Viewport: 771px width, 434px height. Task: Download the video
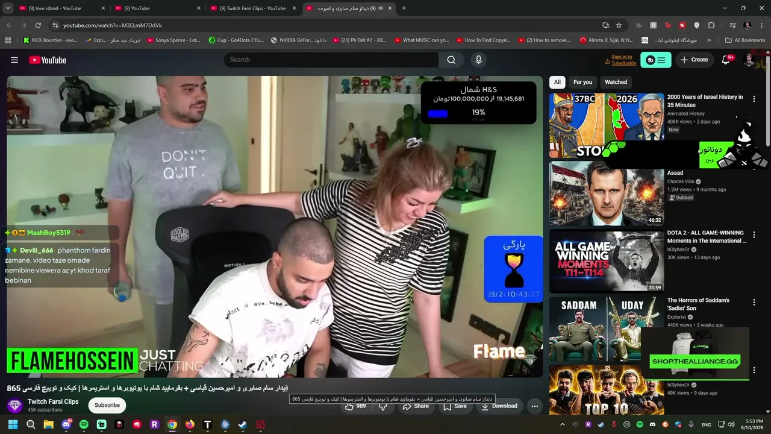pyautogui.click(x=499, y=406)
